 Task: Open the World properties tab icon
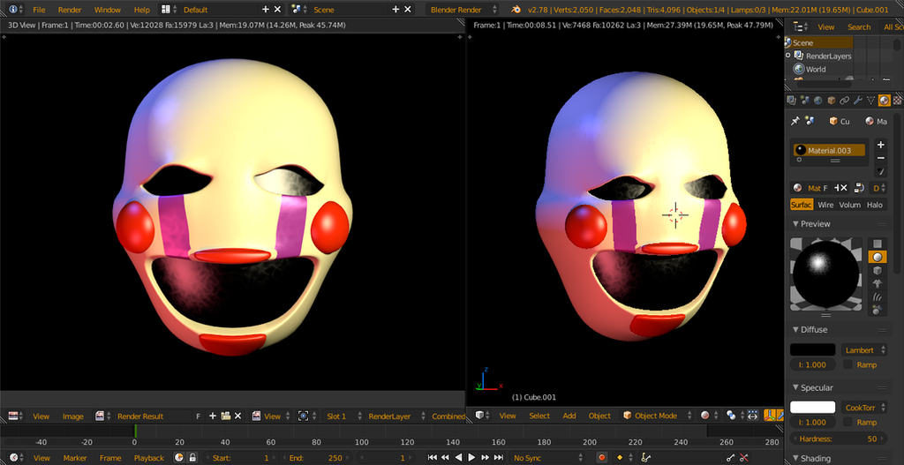coord(818,101)
